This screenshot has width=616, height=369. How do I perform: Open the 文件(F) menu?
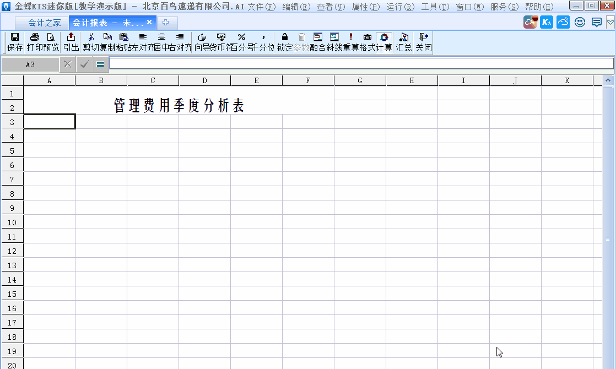(x=262, y=7)
